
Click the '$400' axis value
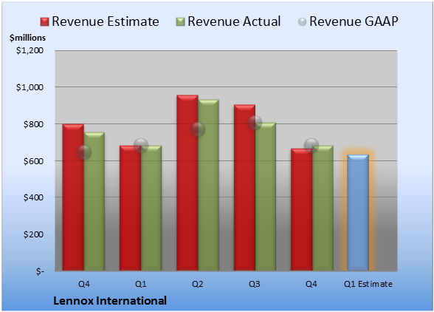33,197
